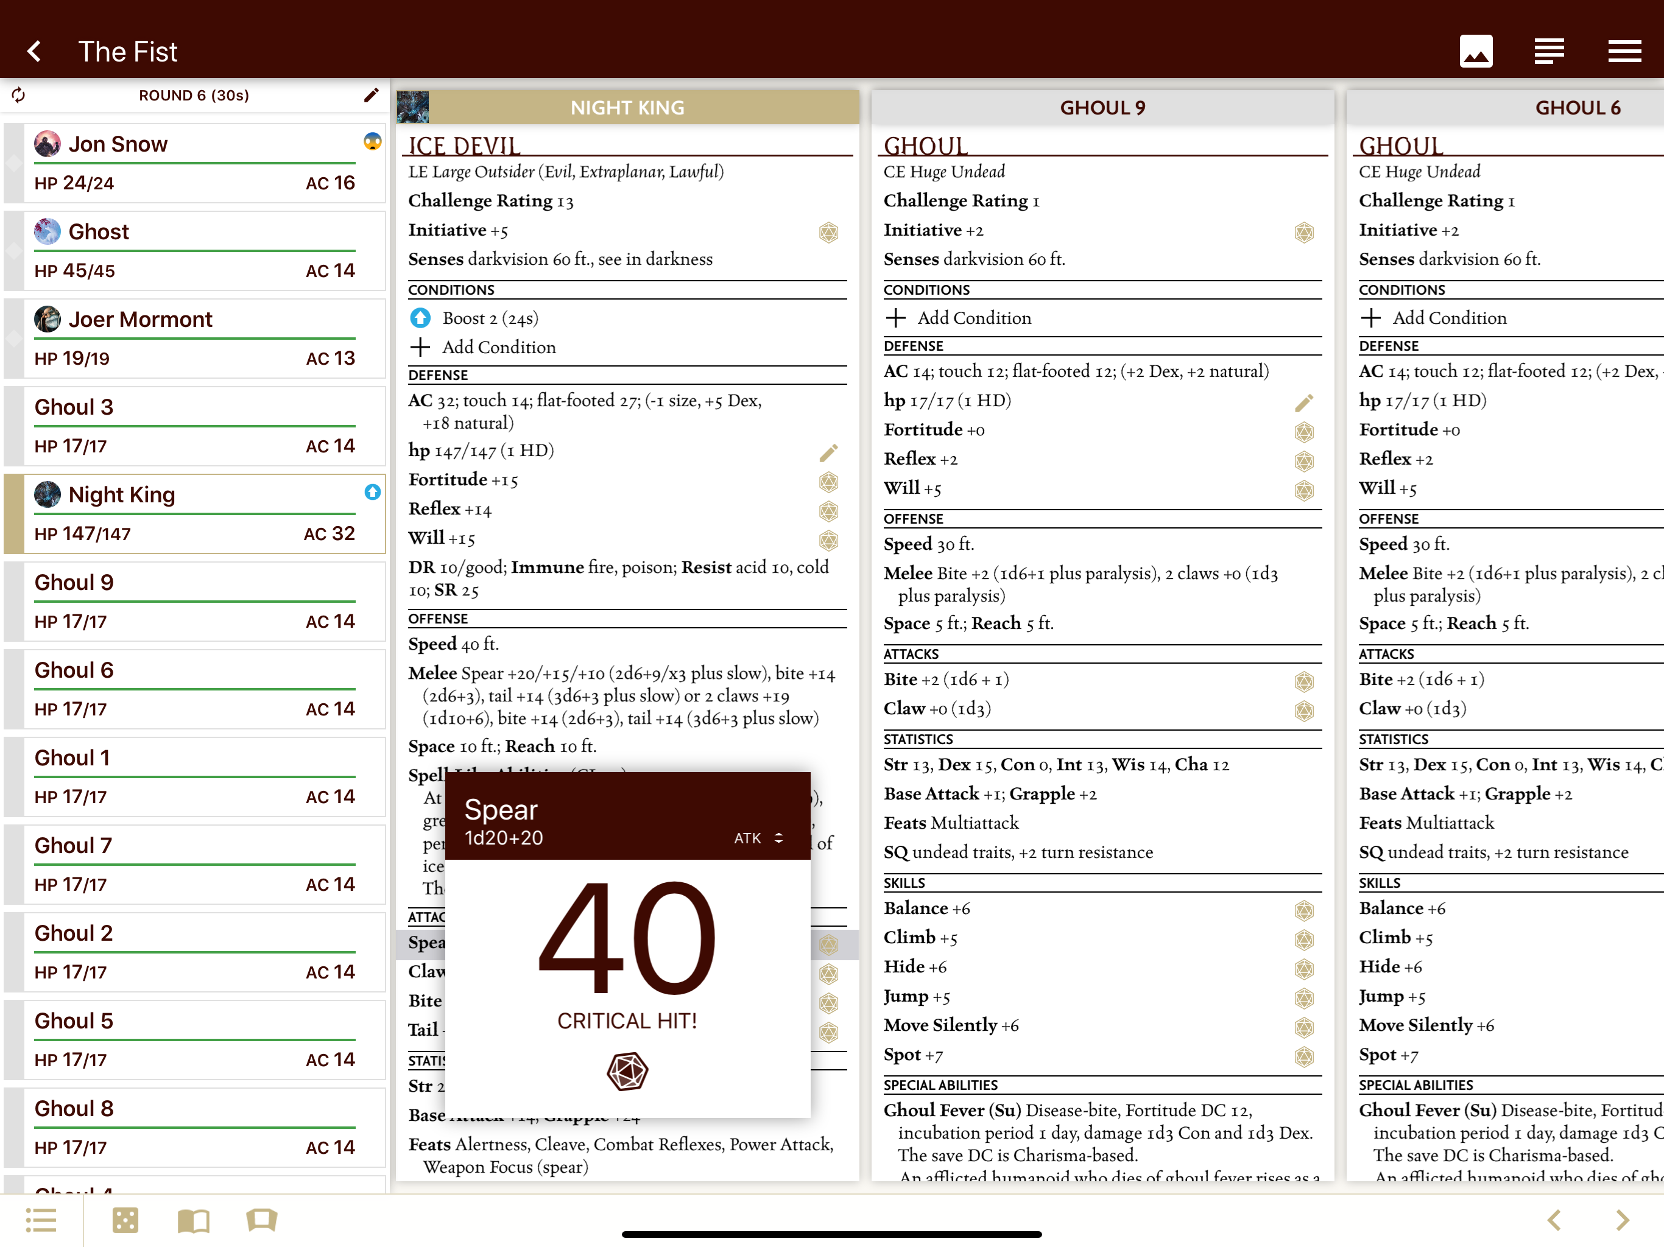Go back using the header arrow
This screenshot has width=1664, height=1247.
tap(34, 51)
